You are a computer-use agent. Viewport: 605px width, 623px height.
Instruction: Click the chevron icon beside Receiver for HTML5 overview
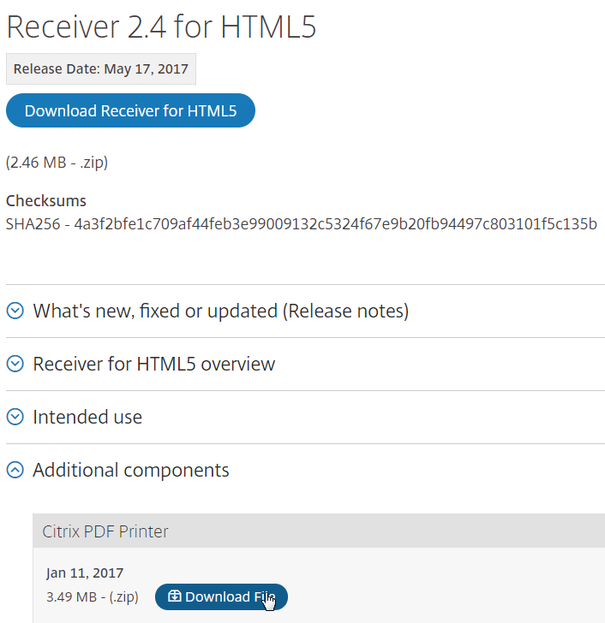click(x=15, y=364)
